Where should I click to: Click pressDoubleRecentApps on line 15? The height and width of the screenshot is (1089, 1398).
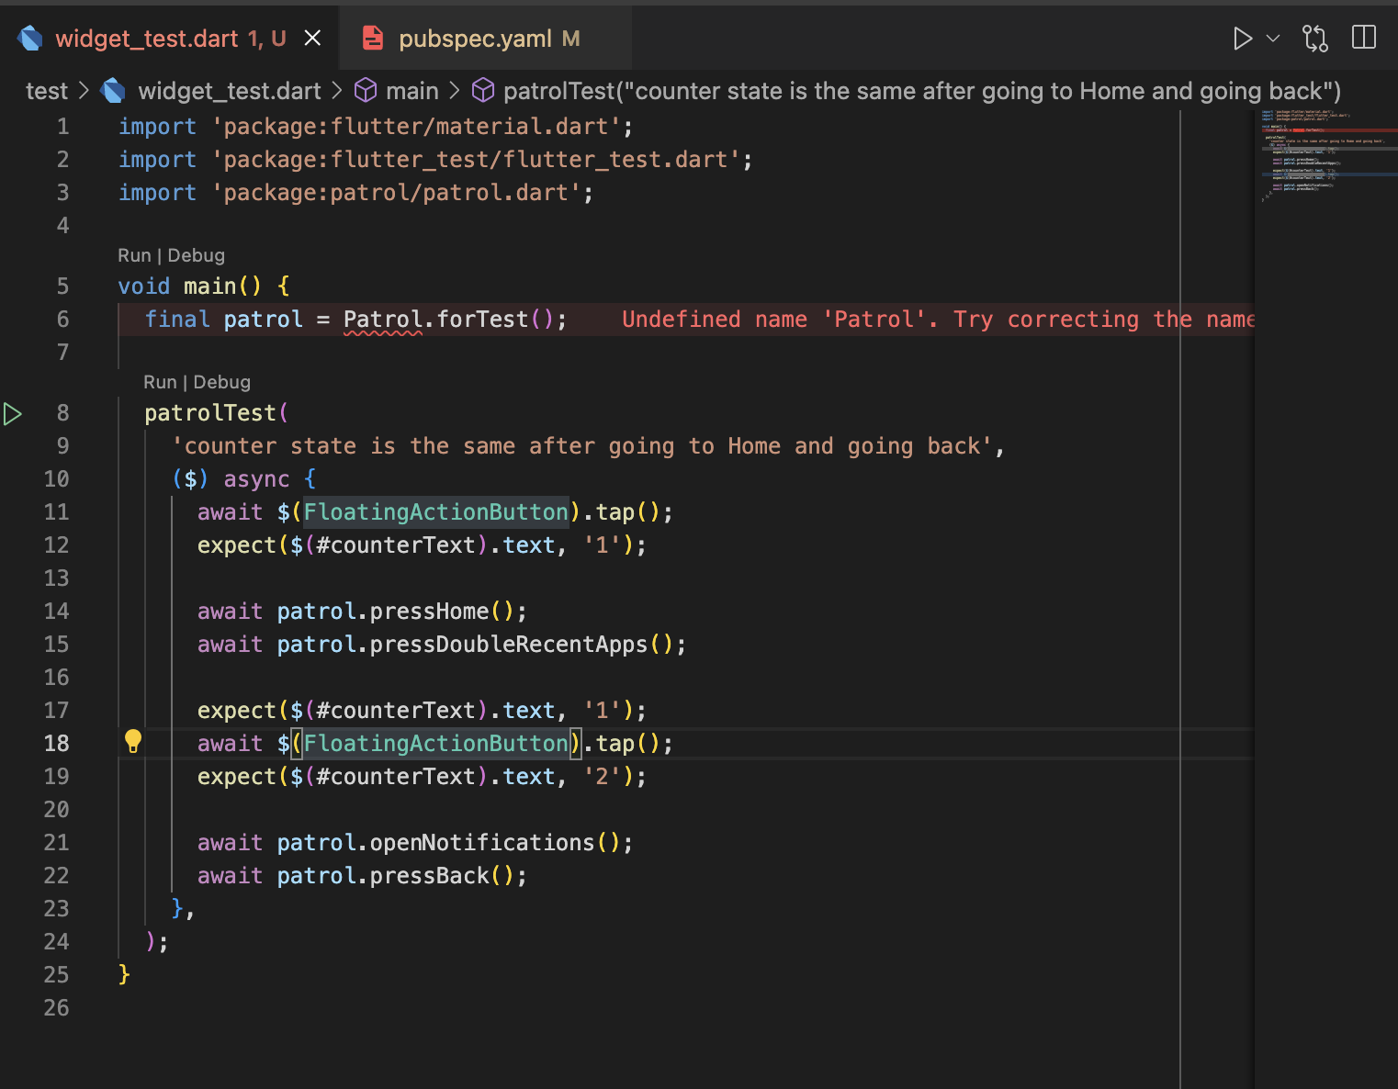[x=509, y=645]
